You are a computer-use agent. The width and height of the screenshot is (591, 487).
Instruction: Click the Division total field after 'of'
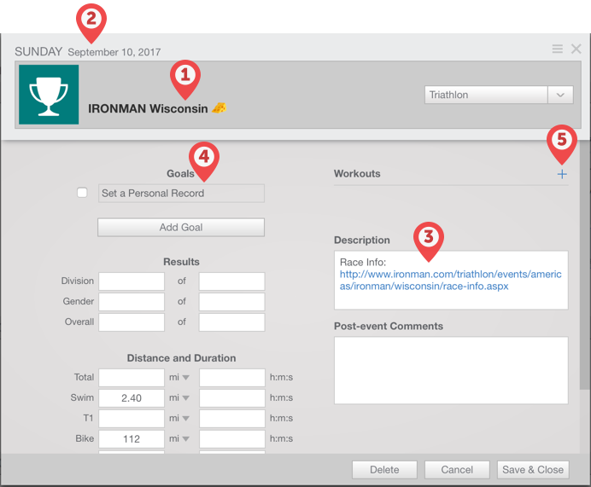coord(231,281)
